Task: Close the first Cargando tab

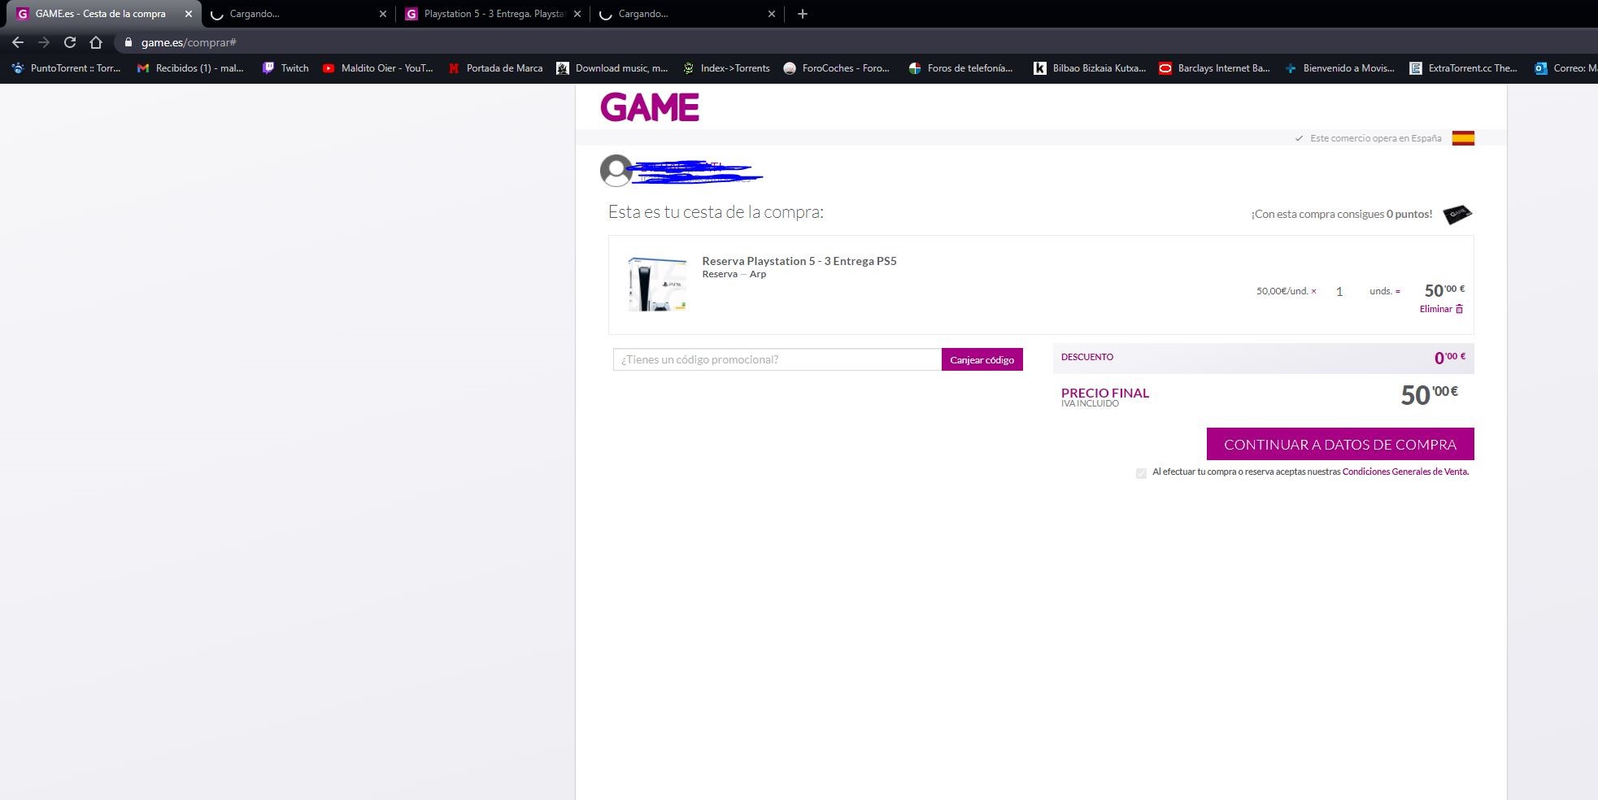Action: (x=383, y=14)
